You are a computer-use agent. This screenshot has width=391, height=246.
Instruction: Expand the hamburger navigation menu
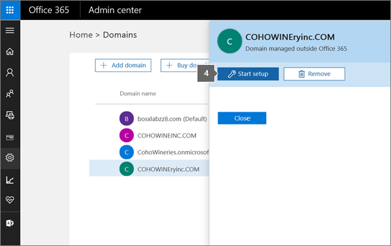pyautogui.click(x=10, y=31)
